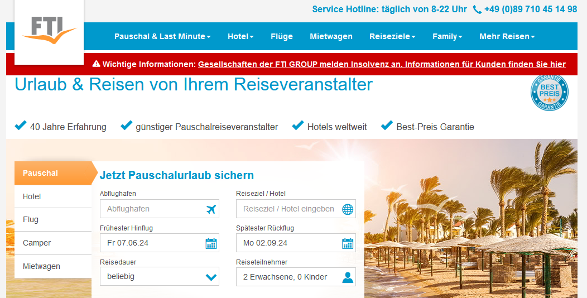Screen dimensions: 587x298
Task: Click the person icon in Reiseteilnehmer
Action: coord(348,277)
